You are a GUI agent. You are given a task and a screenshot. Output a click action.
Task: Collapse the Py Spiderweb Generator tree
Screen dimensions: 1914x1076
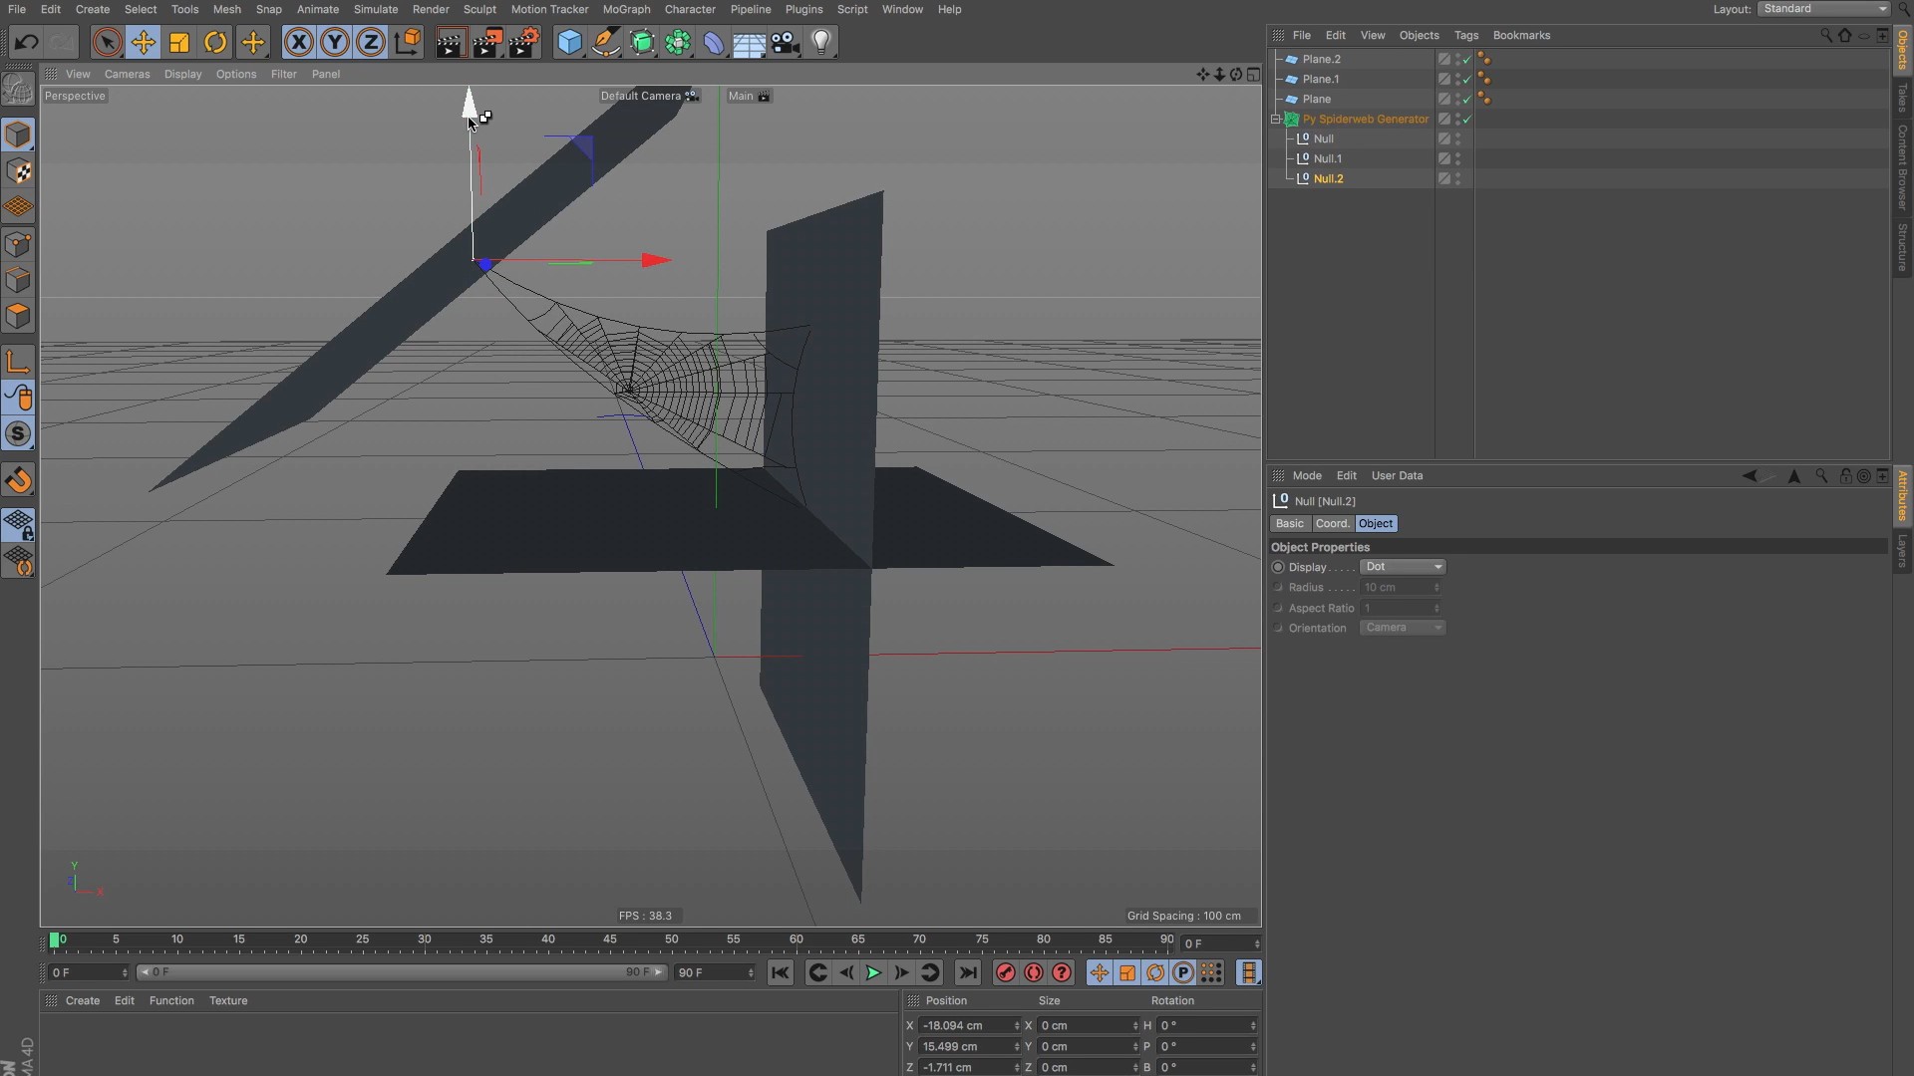click(1276, 120)
